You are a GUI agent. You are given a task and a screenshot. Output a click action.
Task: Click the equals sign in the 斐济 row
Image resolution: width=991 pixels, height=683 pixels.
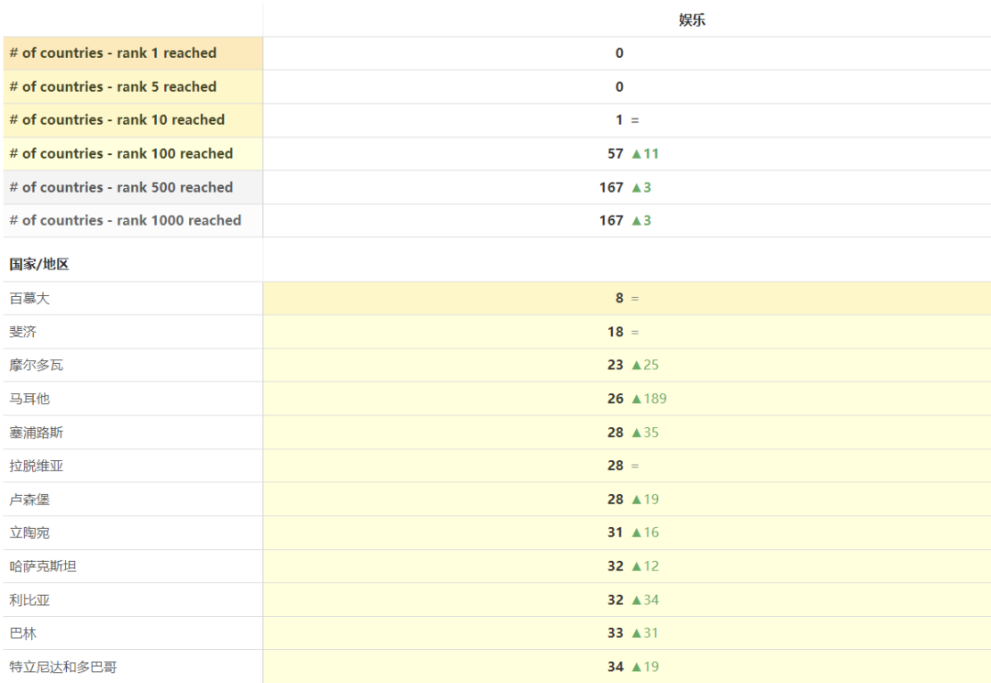[635, 332]
